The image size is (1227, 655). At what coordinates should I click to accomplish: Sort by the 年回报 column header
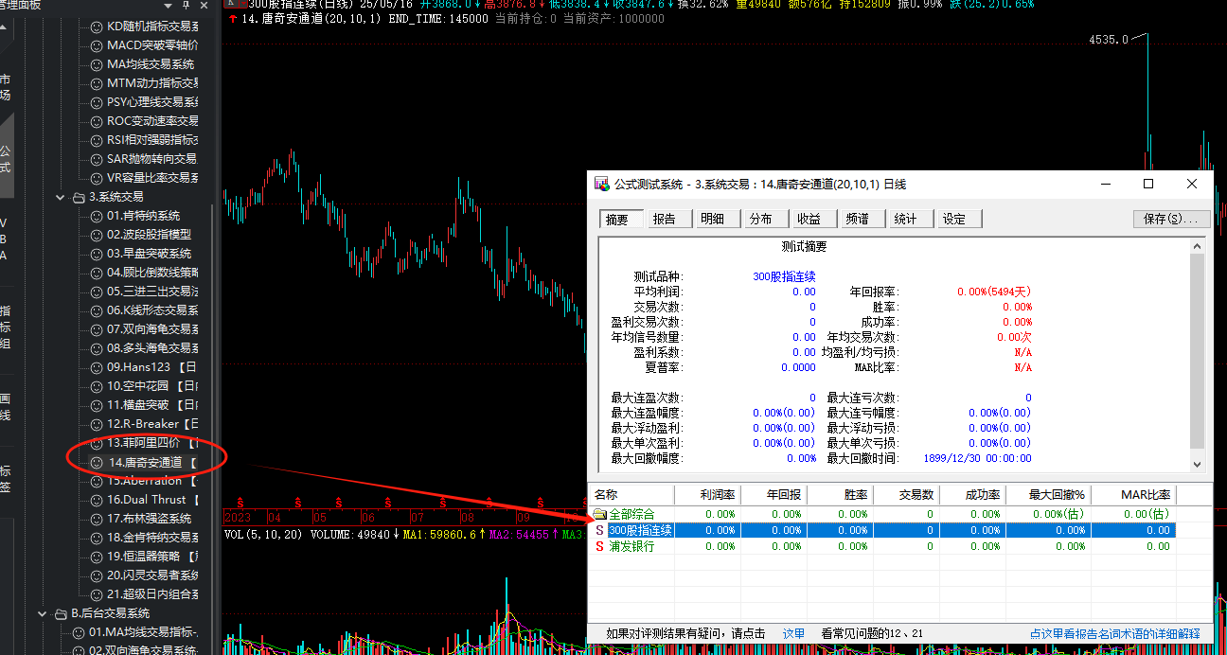click(x=774, y=495)
